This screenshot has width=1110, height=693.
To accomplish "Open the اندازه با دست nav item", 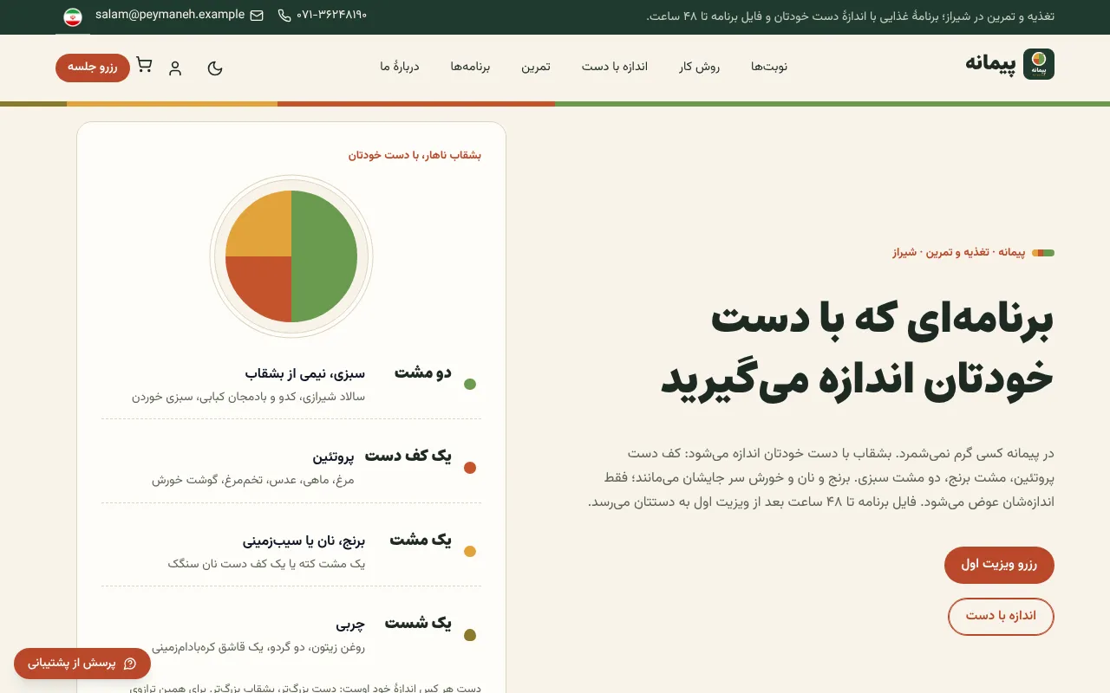I will tap(615, 67).
